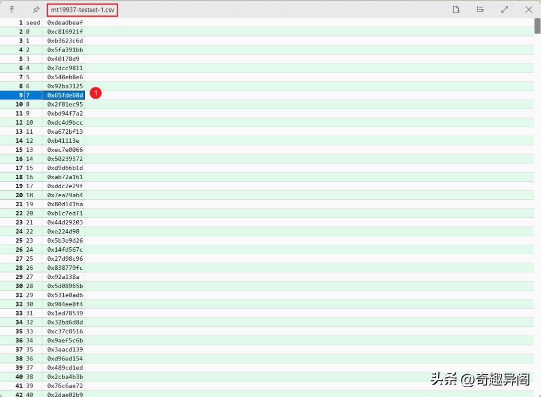Select the value 0xec7e0066 in row 15
Viewport: 541px width, 397px height.
coord(65,150)
